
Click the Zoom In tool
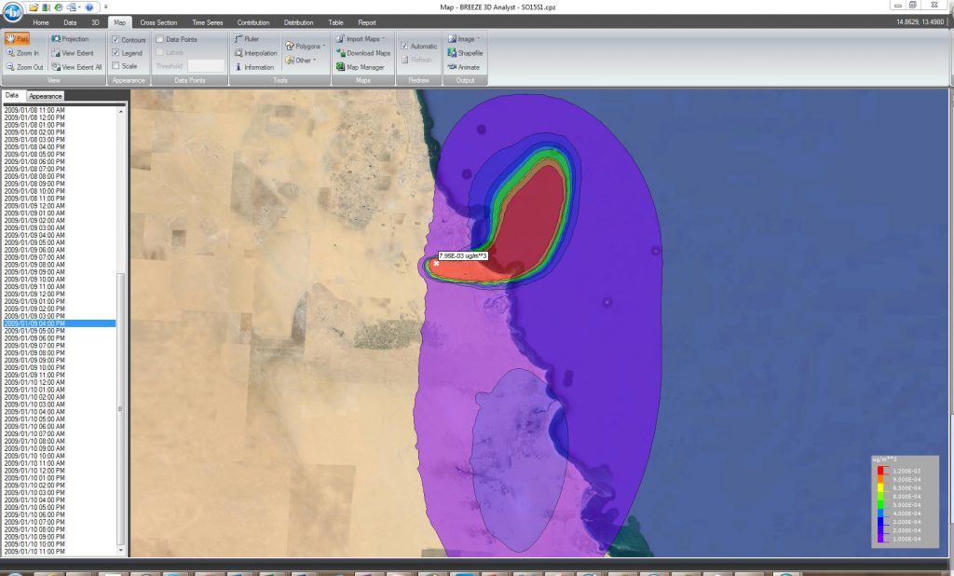coord(20,52)
